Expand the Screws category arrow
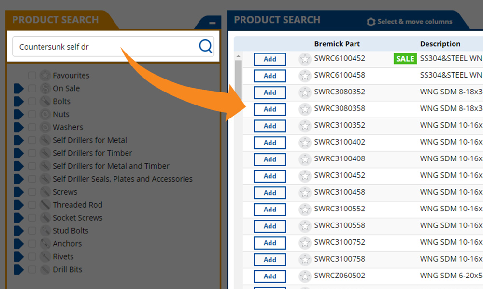Image resolution: width=483 pixels, height=289 pixels. pyautogui.click(x=18, y=192)
